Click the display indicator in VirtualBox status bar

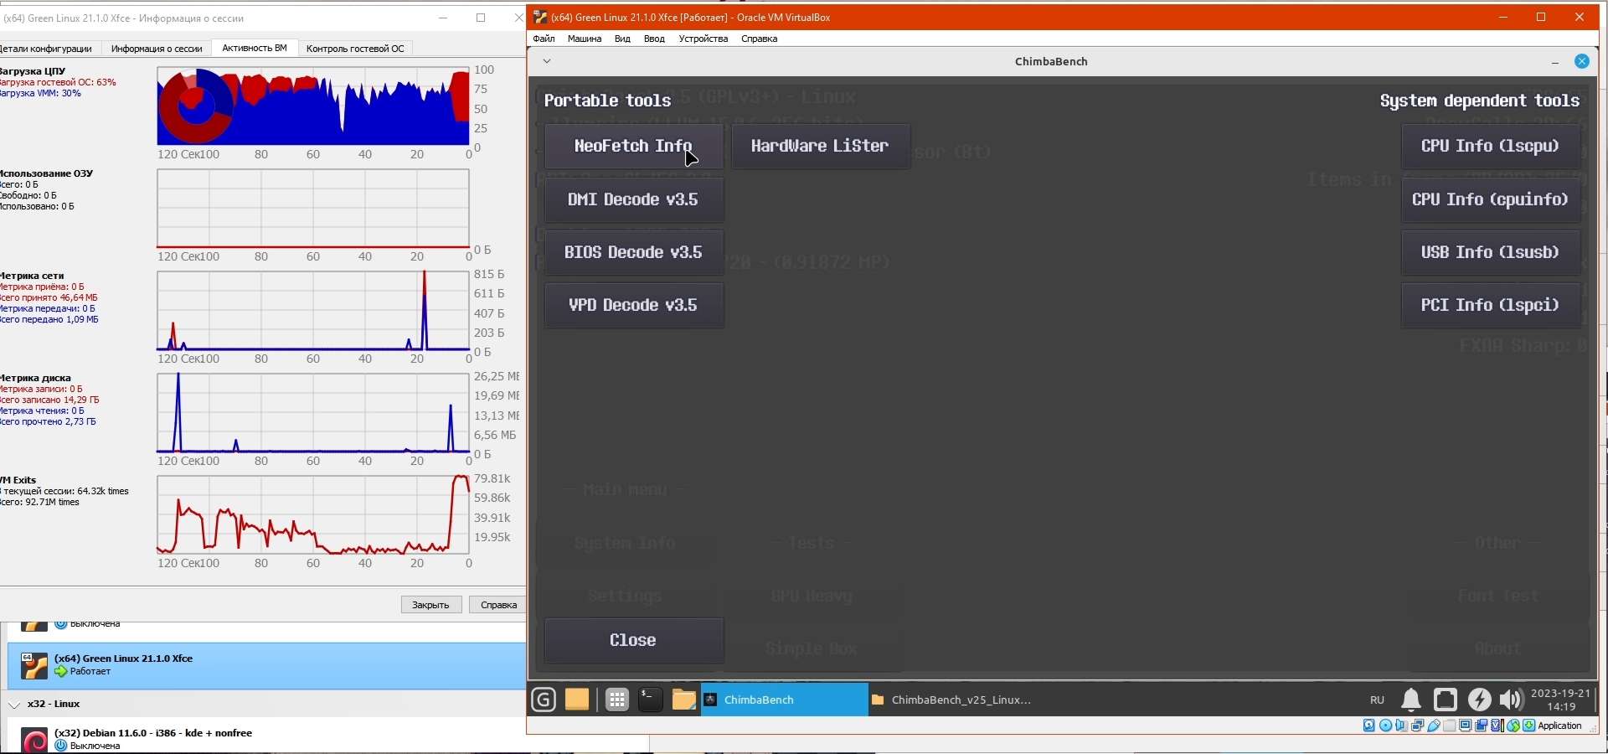[x=1466, y=726]
